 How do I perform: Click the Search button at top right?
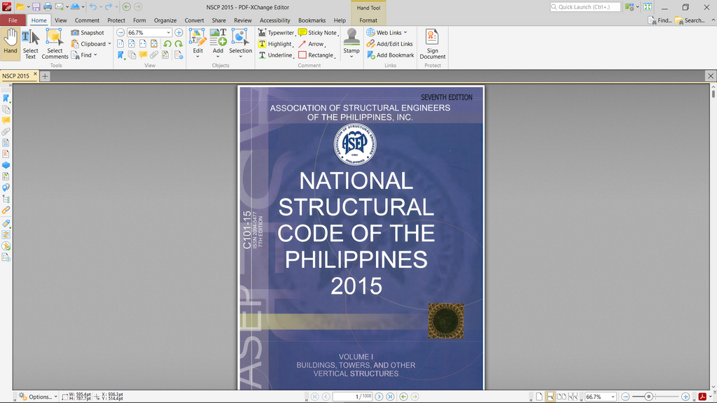[x=690, y=20]
